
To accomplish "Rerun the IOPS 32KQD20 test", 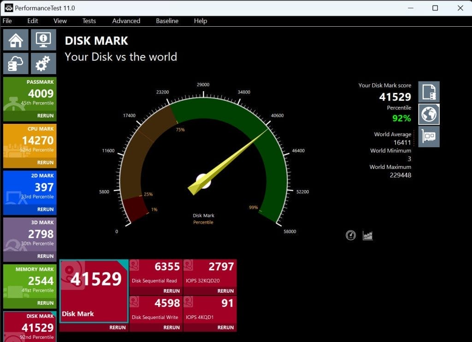I will point(225,291).
